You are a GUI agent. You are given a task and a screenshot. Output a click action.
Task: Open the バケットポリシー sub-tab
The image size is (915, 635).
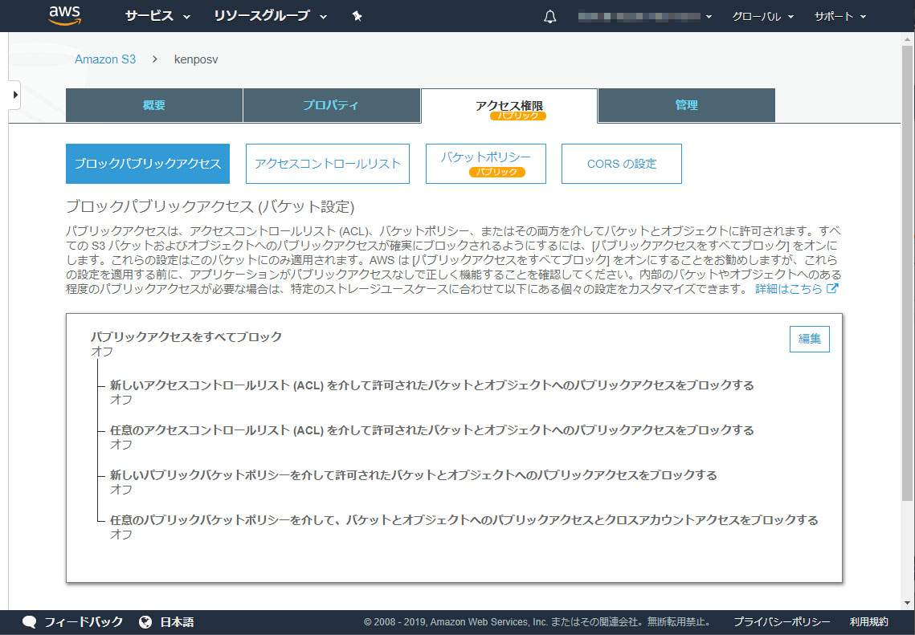coord(485,164)
